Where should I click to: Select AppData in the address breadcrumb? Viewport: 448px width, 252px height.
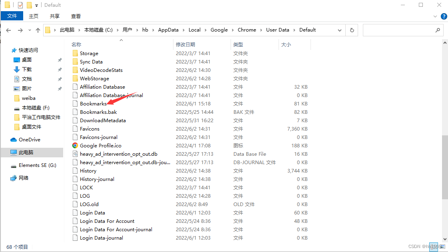coord(168,30)
